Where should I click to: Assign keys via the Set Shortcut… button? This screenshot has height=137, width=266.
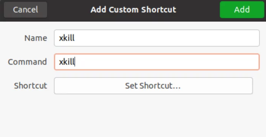[x=154, y=86]
